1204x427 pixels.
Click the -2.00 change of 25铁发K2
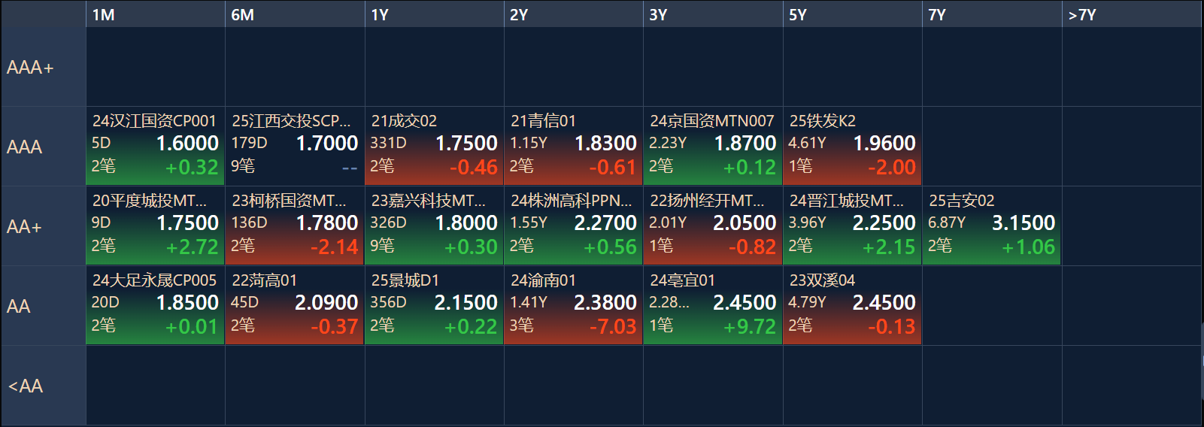(x=892, y=167)
